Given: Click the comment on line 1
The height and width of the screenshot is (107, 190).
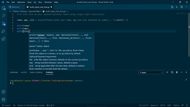Looking at the screenshot, I should tap(61, 14).
